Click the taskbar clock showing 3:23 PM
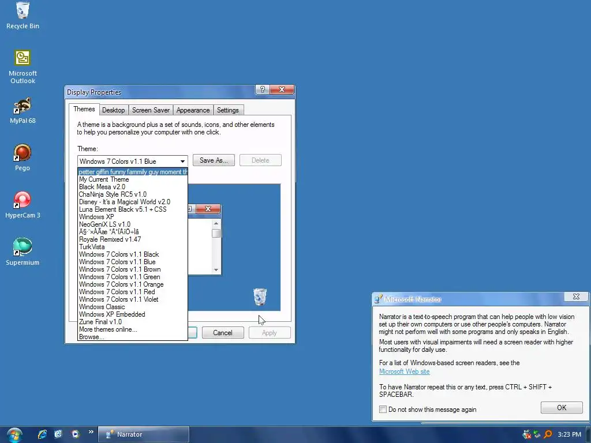The image size is (591, 443). (569, 434)
